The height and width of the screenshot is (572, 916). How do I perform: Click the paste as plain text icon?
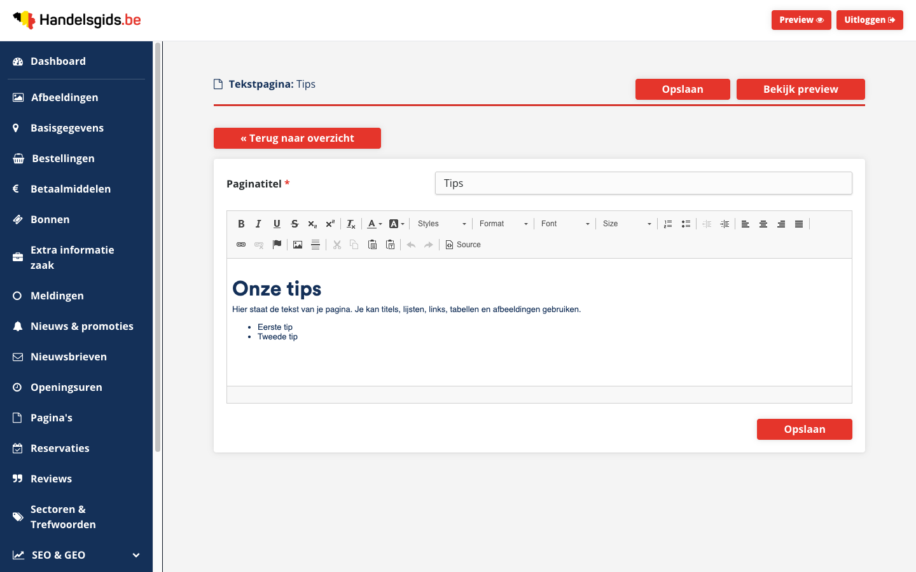pos(391,245)
